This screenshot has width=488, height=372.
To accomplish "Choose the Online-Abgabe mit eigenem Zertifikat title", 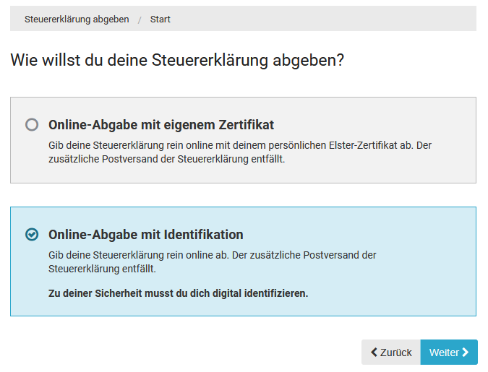I will 160,124.
